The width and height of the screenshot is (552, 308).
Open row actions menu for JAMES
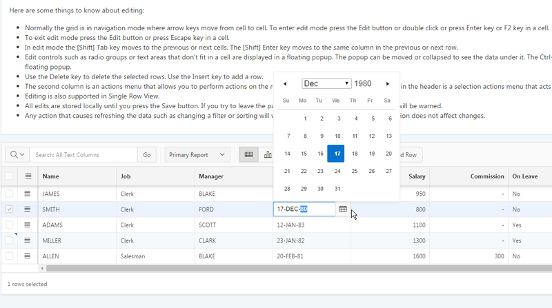[28, 194]
